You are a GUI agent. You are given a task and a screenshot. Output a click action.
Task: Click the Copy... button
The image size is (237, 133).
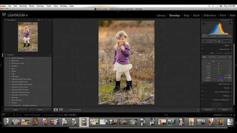coord(16,110)
